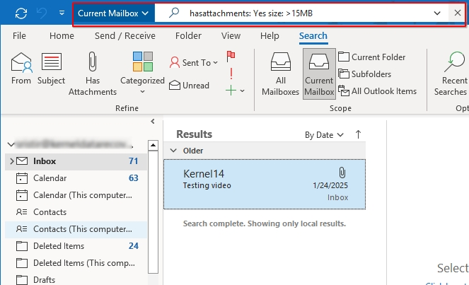The width and height of the screenshot is (469, 285).
Task: Filter results by Unread
Action: (x=189, y=86)
